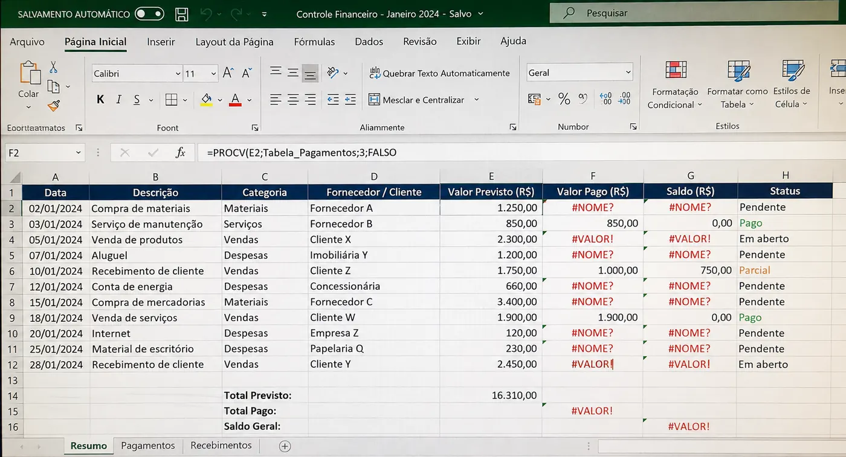Switch to the Revisão ribbon tab
Screen dimensions: 846x457
419,42
